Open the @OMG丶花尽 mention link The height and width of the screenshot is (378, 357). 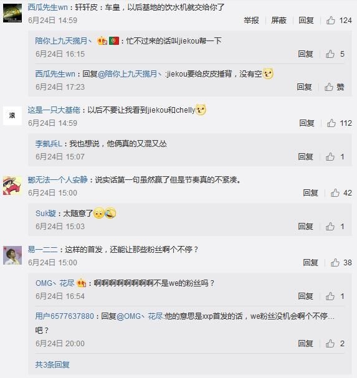(140, 316)
